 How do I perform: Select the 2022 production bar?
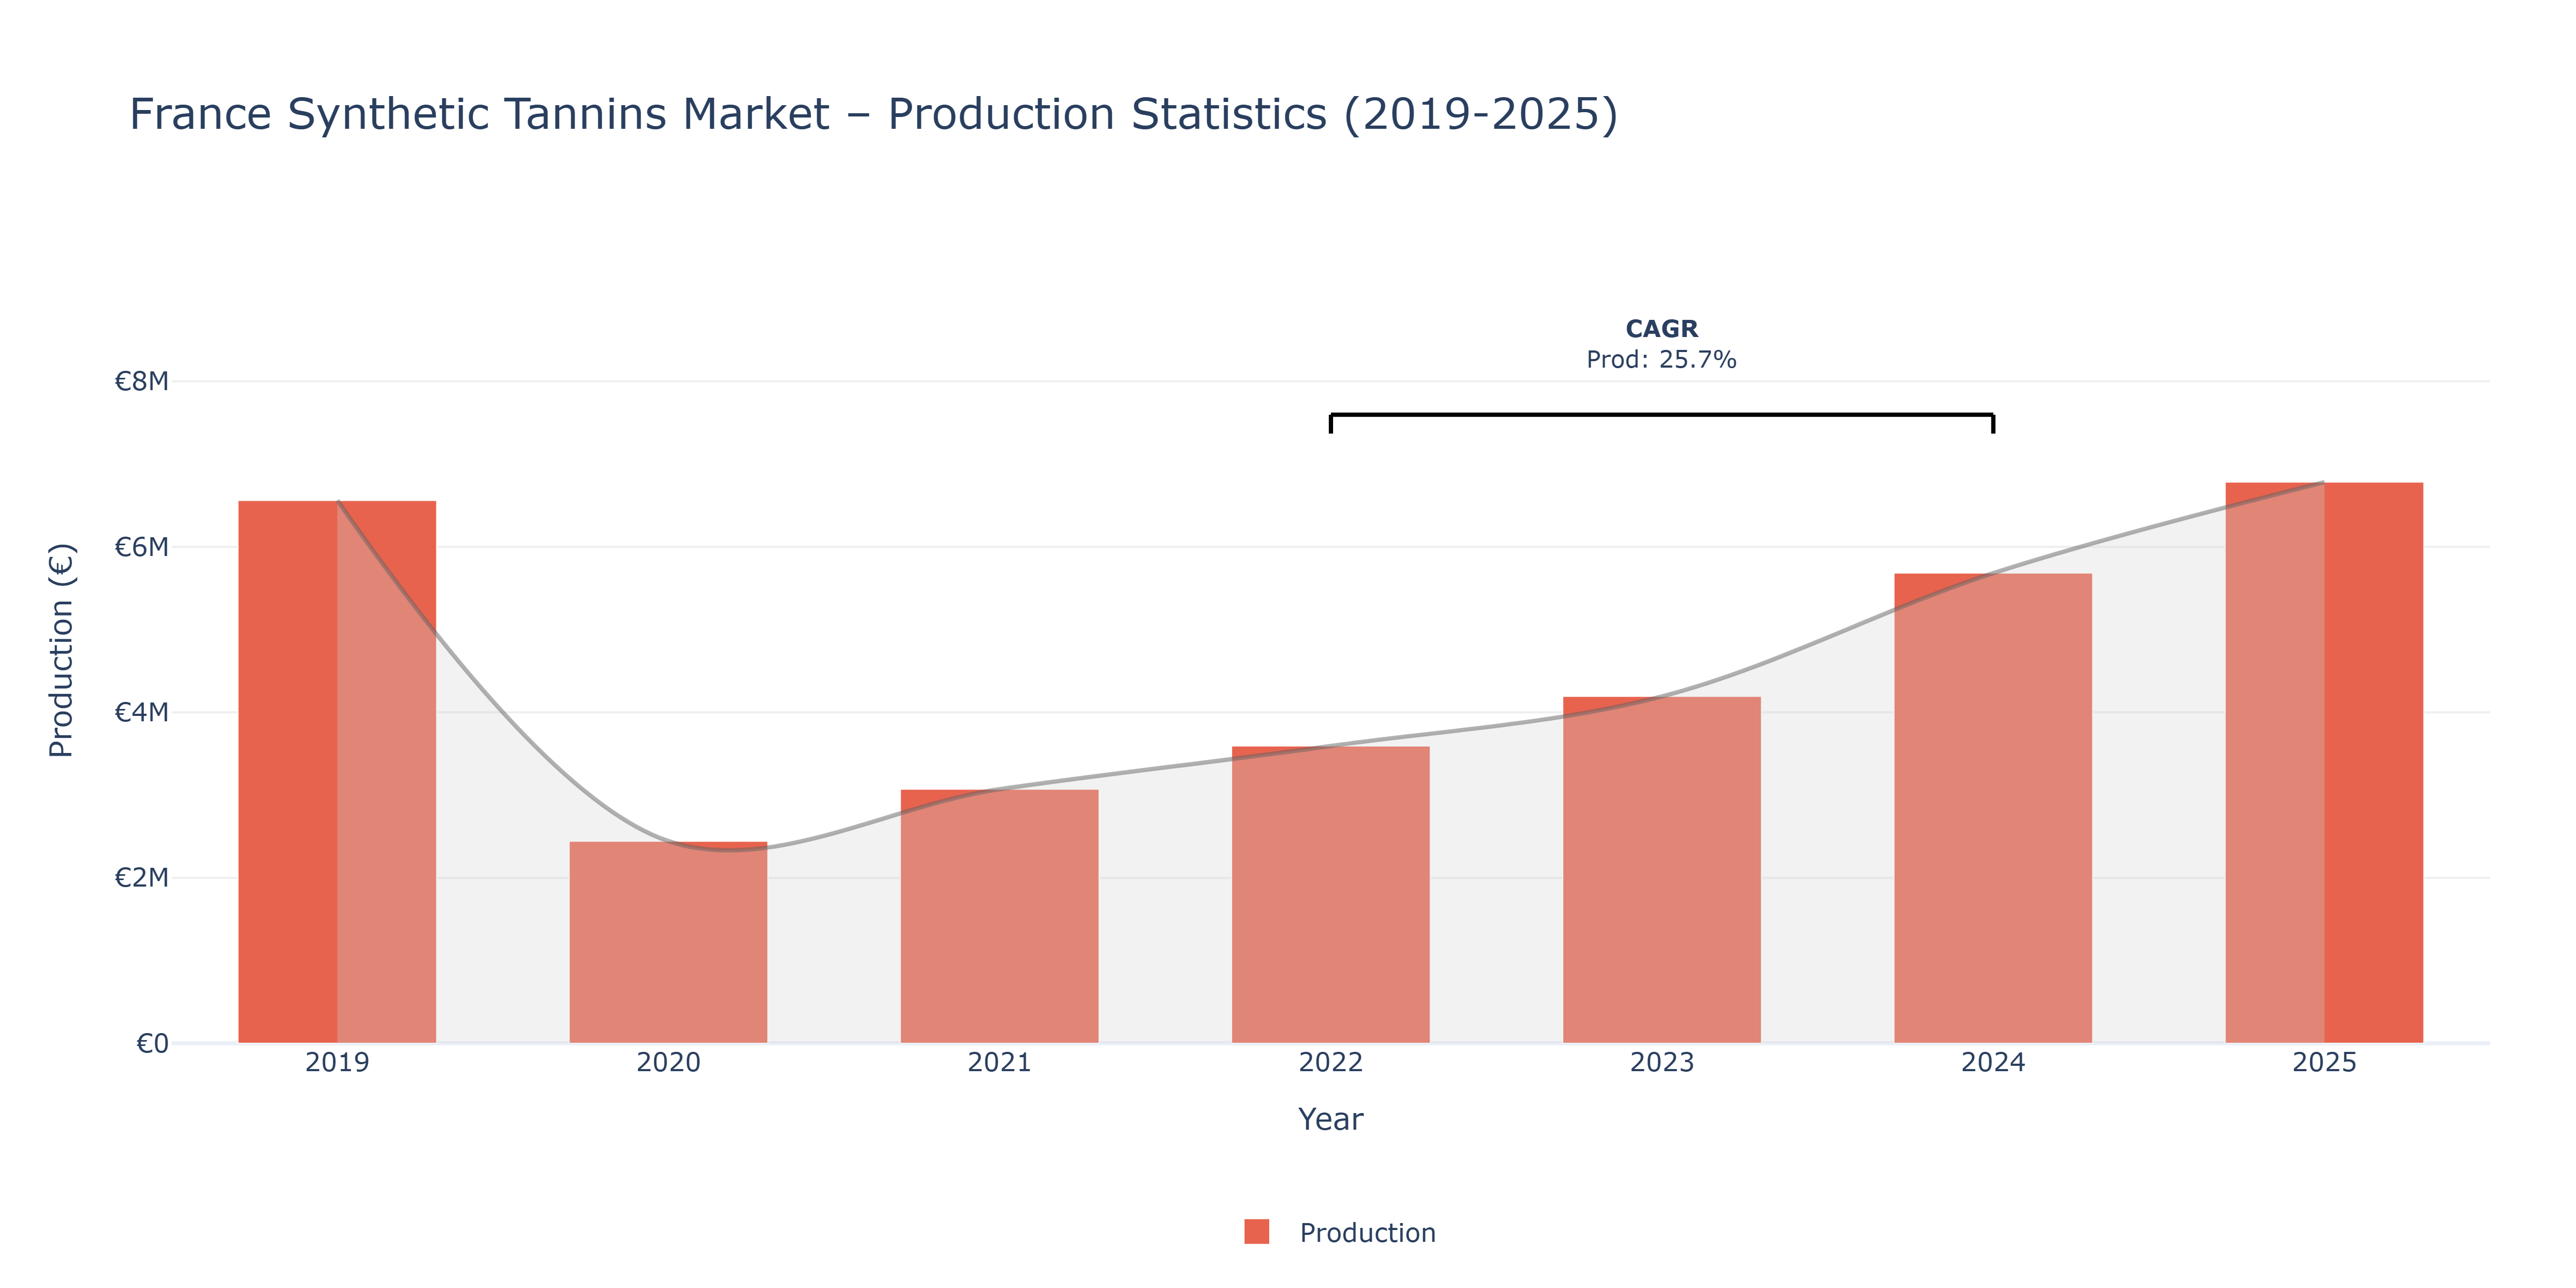(1330, 895)
